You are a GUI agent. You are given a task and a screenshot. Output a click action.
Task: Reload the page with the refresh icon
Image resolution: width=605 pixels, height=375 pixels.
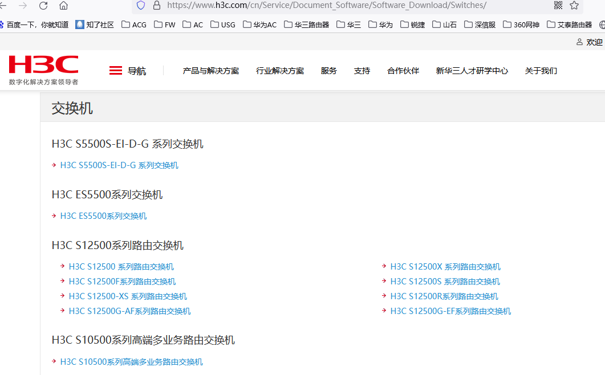[43, 5]
